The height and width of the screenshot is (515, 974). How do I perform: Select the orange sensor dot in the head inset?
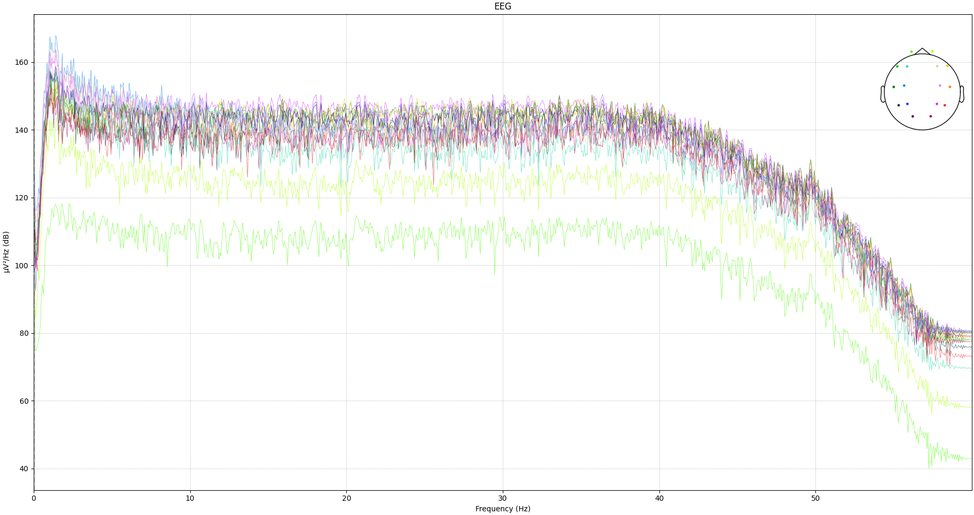(x=950, y=87)
